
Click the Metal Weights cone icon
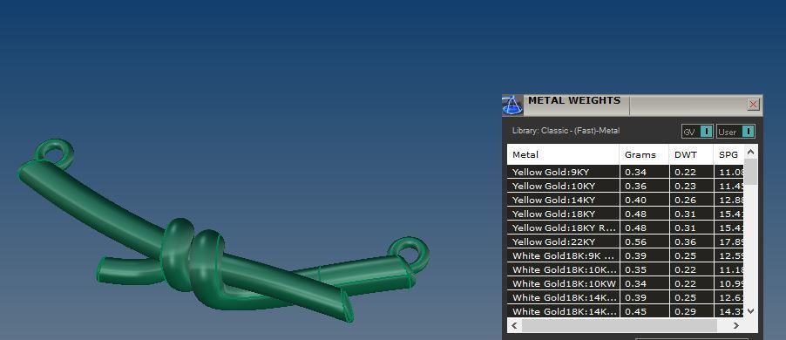click(512, 105)
